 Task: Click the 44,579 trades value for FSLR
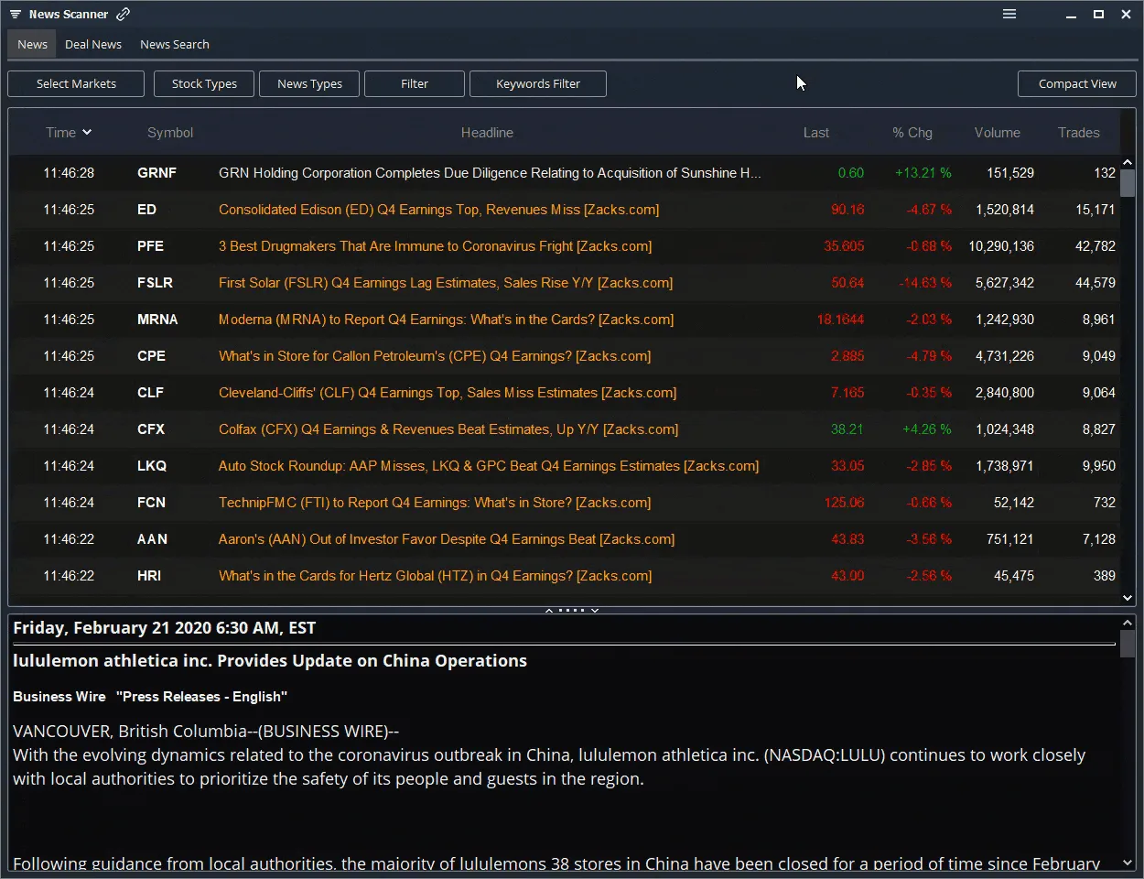(1095, 283)
